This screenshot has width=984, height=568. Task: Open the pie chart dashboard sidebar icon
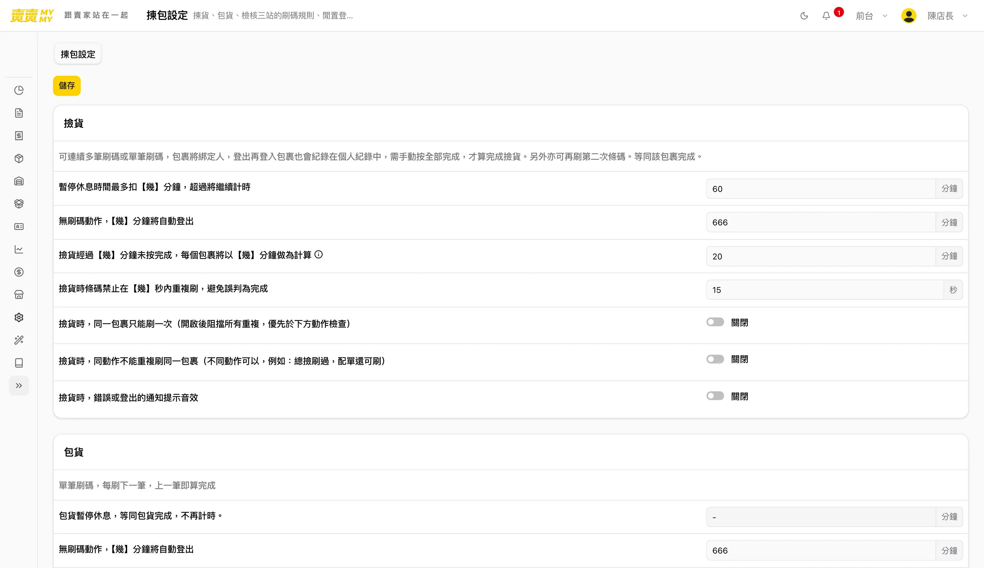point(19,90)
